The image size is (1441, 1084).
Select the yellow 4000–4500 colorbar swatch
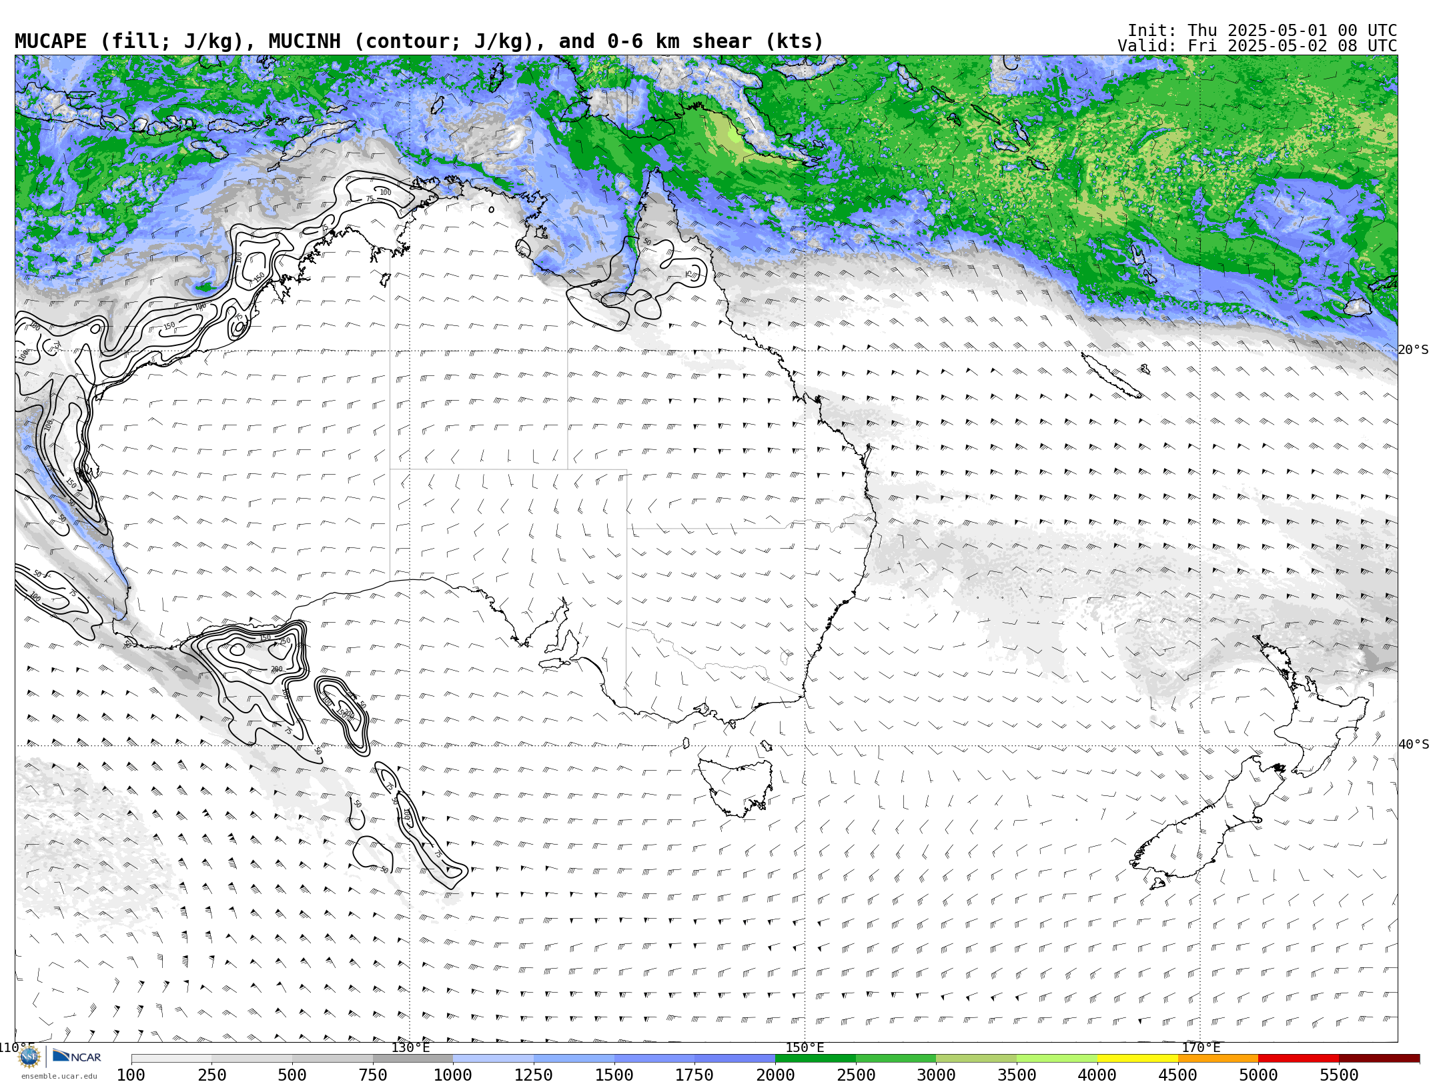coord(1137,1059)
